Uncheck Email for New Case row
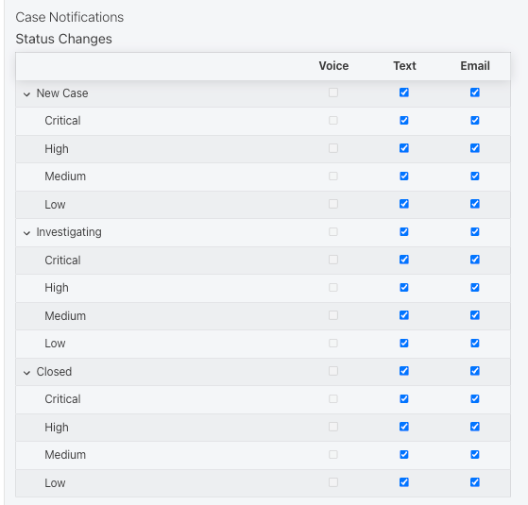 [x=475, y=93]
